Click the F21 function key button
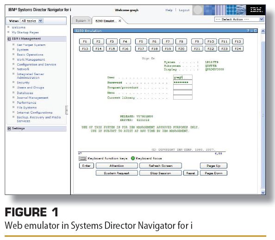Image resolution: width=275 pixels, height=240 pixels. point(197,49)
